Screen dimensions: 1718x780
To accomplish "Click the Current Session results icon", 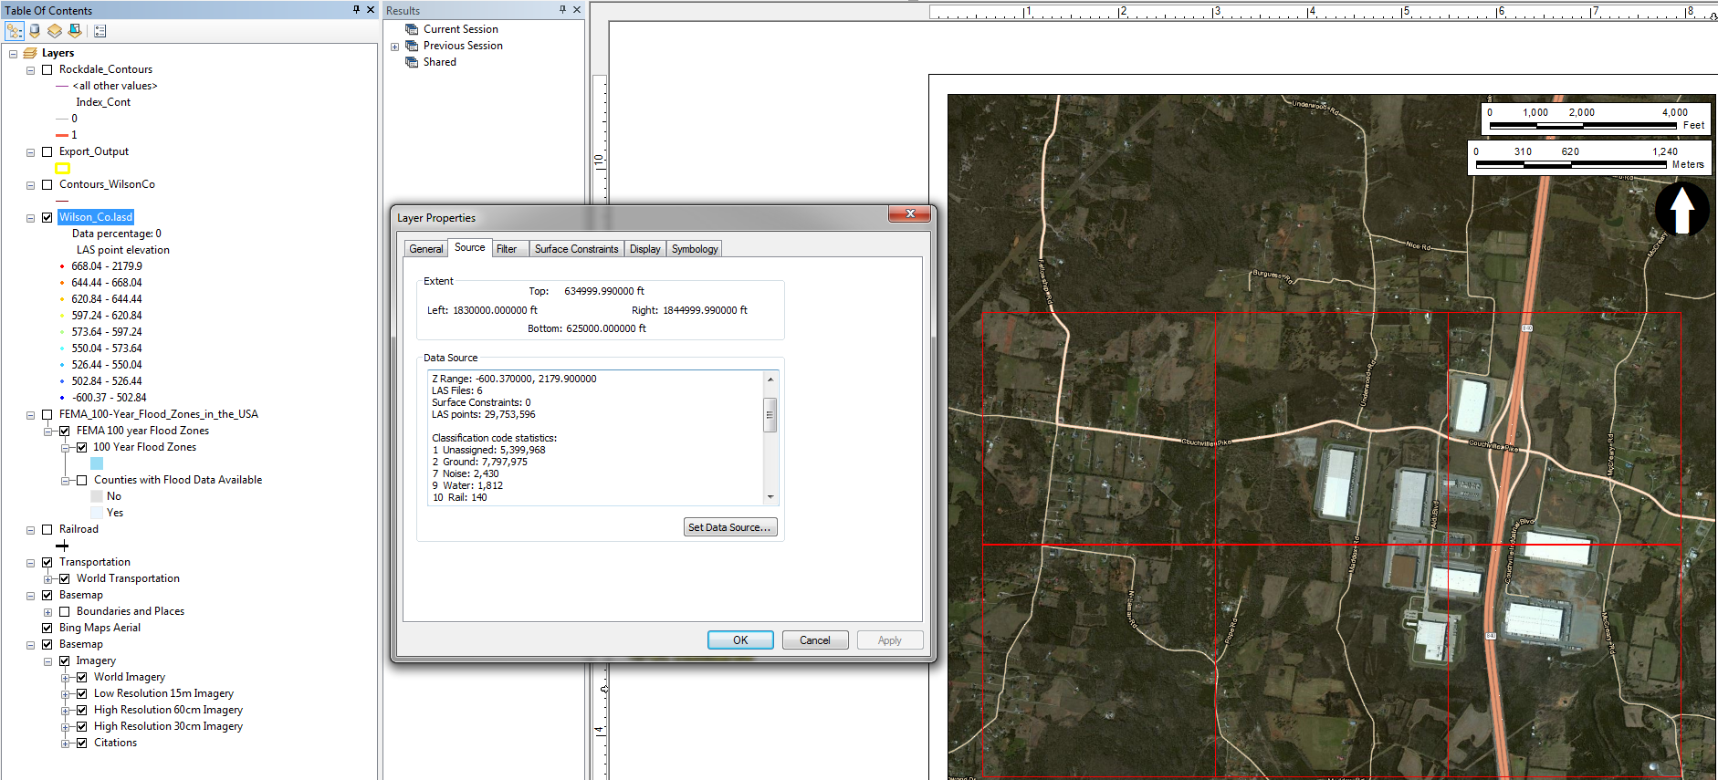I will point(412,29).
